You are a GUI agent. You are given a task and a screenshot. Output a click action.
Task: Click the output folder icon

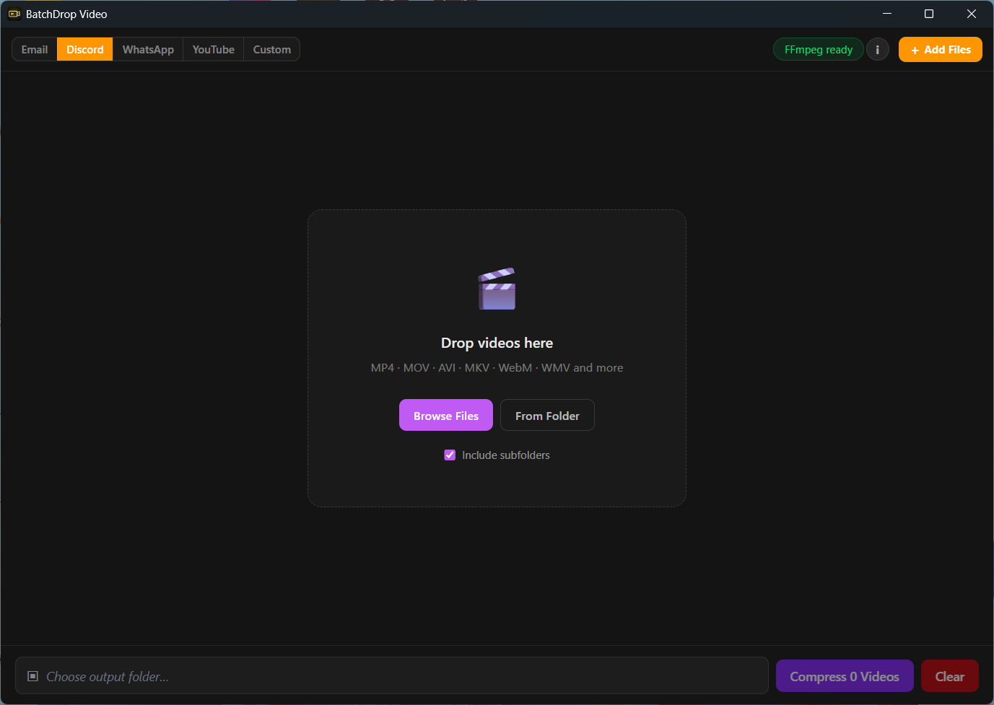pos(32,676)
